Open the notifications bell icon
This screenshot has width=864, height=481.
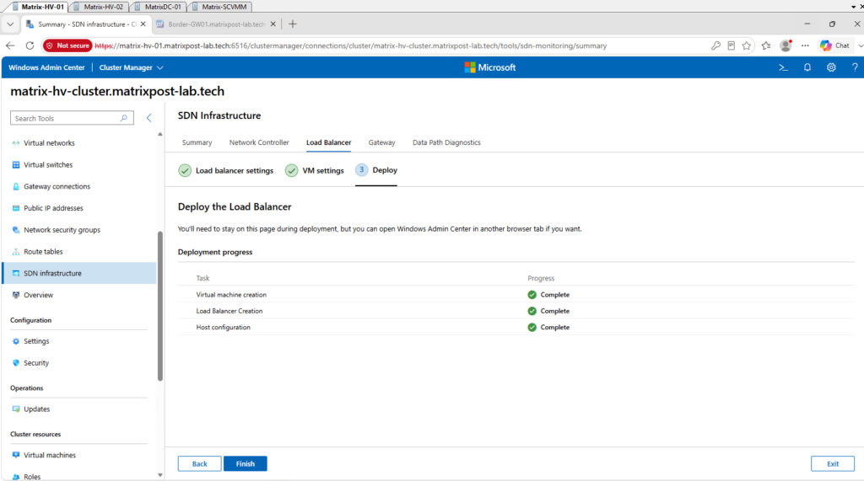click(x=807, y=67)
